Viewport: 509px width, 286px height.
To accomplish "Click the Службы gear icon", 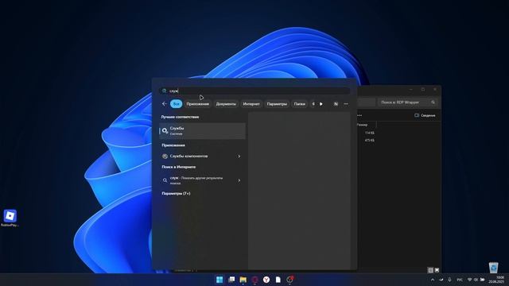I will [x=165, y=130].
